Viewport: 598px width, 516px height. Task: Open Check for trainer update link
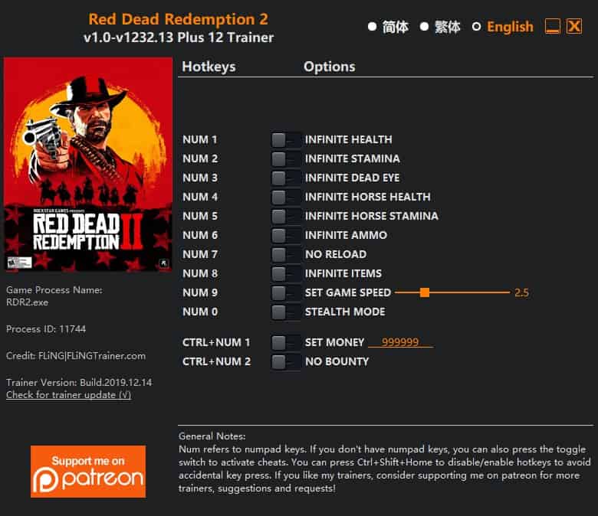69,395
